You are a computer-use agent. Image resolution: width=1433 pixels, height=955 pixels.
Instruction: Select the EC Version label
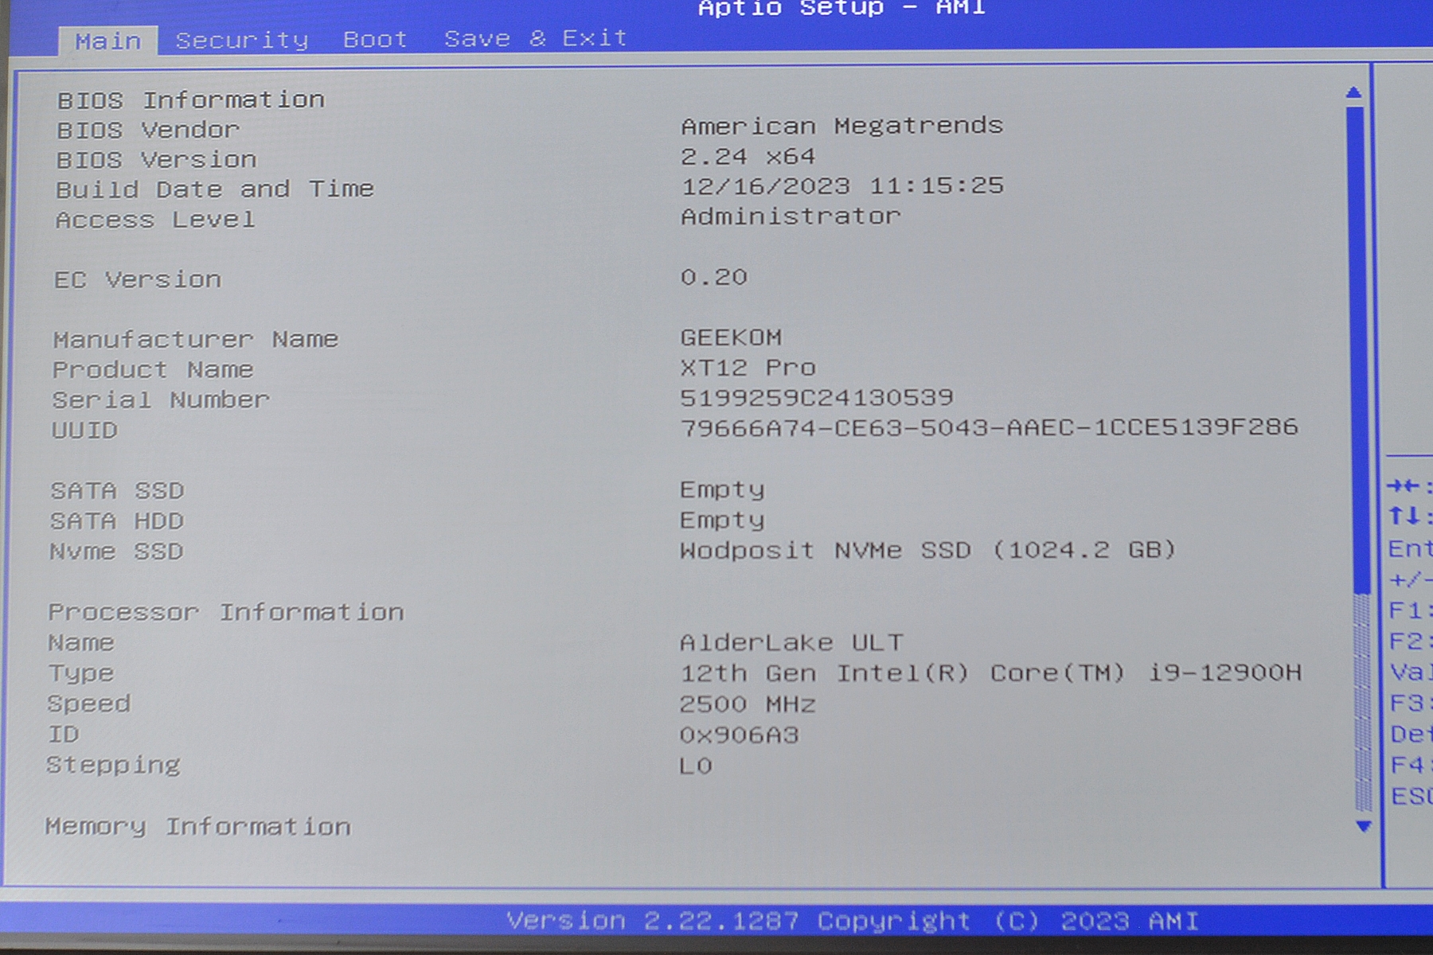point(138,280)
